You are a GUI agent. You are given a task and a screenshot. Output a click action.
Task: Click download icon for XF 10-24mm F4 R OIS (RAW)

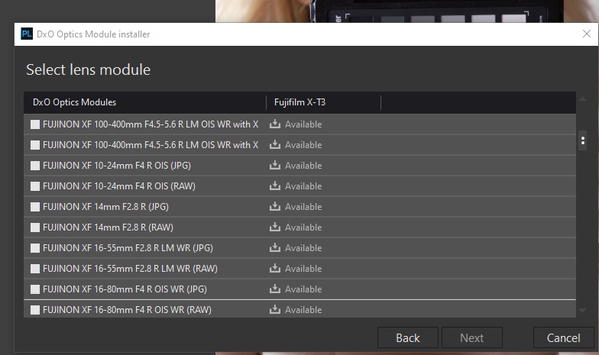275,186
